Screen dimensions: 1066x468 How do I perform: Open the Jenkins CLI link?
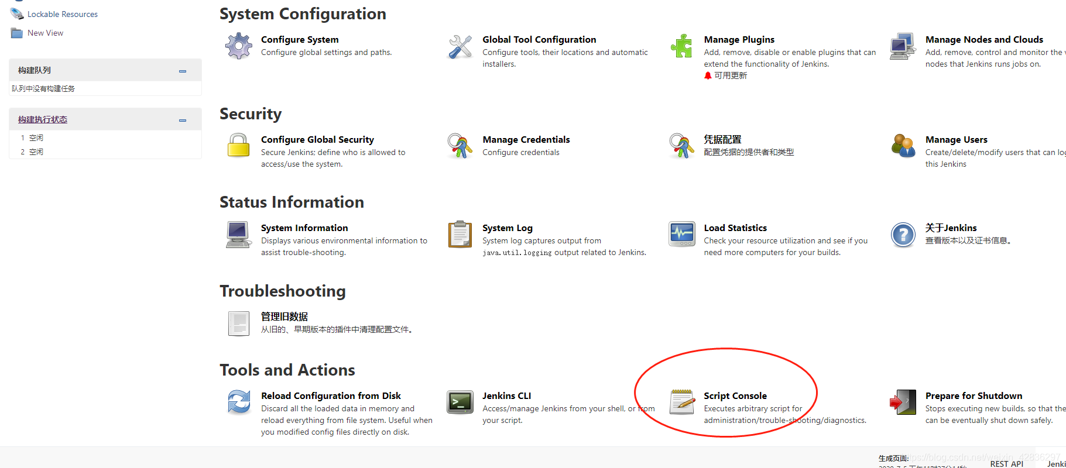507,395
